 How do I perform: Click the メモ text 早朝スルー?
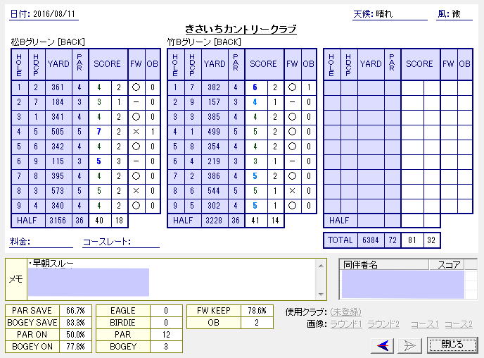point(51,264)
